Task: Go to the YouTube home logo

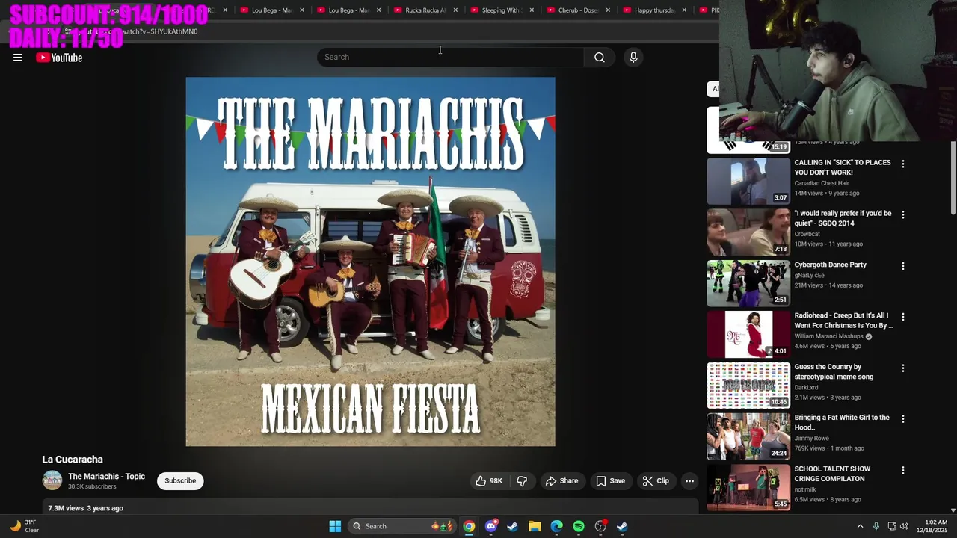Action: pos(59,58)
